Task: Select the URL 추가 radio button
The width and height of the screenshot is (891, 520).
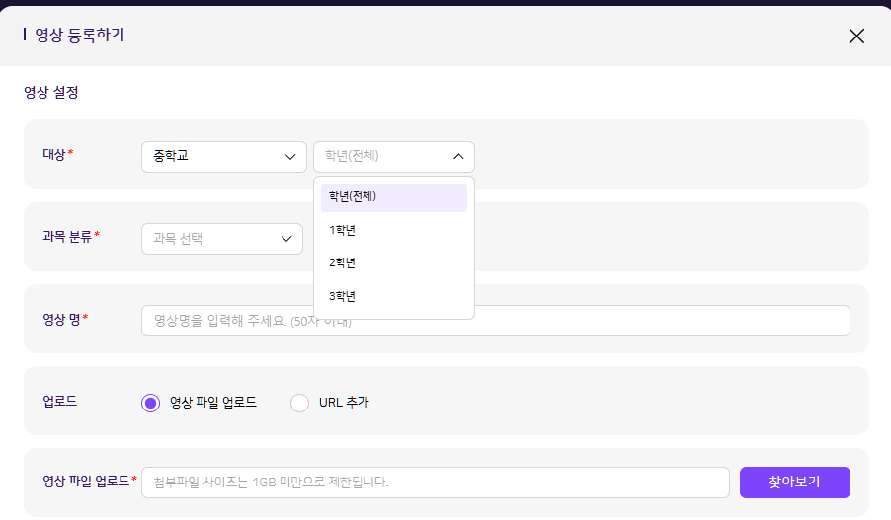Action: [x=300, y=403]
